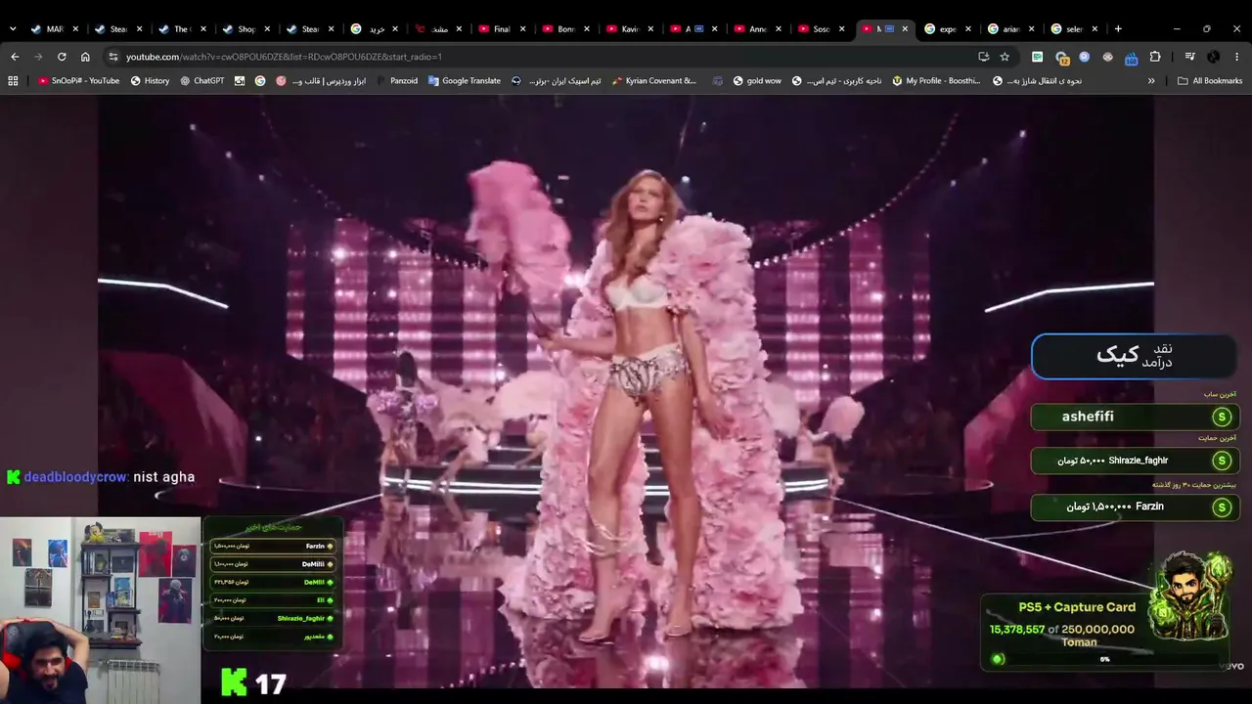Screen dimensions: 1252x704
Task: Close the expe tab
Action: click(967, 29)
